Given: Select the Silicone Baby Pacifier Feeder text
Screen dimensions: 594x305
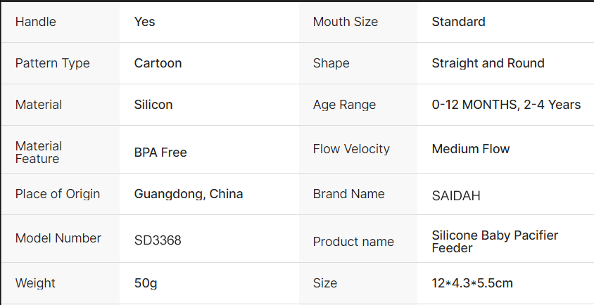Looking at the screenshot, I should point(495,241).
